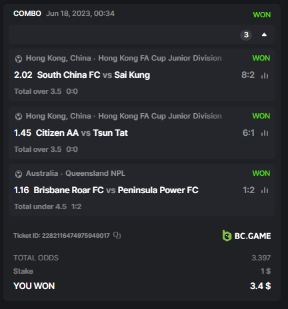The image size is (288, 309).
Task: Click soccer ball icon beside first Hong Kong league
Action: pyautogui.click(x=19, y=59)
